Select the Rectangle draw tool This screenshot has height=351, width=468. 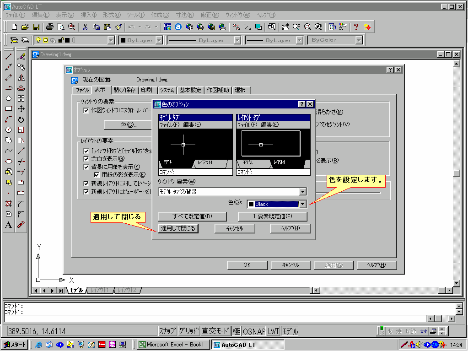(9, 109)
